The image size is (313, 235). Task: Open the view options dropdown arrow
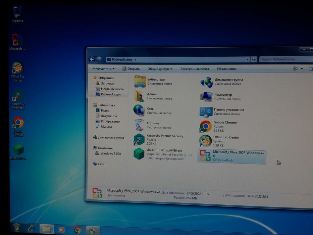(x=302, y=69)
